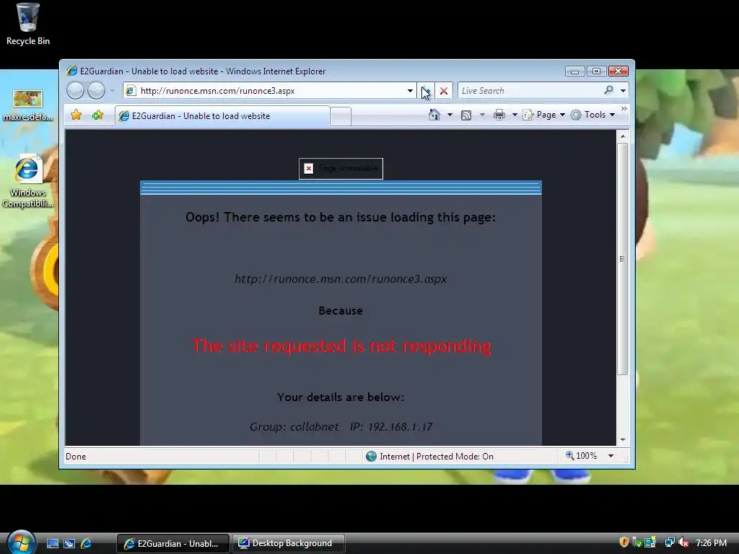Select the Desktop Background taskbar button
This screenshot has height=554, width=739.
pos(289,543)
